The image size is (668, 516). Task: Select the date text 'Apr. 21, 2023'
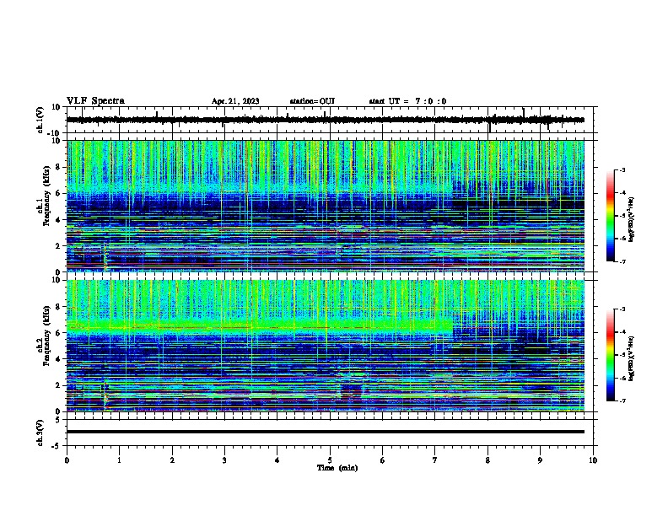[x=235, y=101]
